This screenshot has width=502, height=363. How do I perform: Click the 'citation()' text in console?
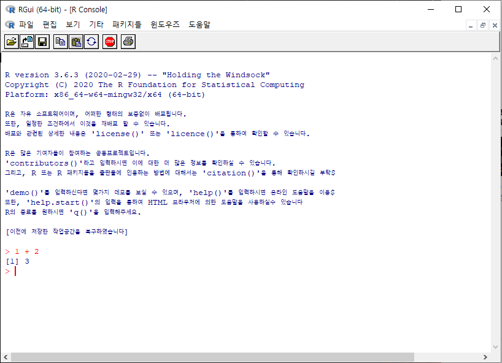231,173
